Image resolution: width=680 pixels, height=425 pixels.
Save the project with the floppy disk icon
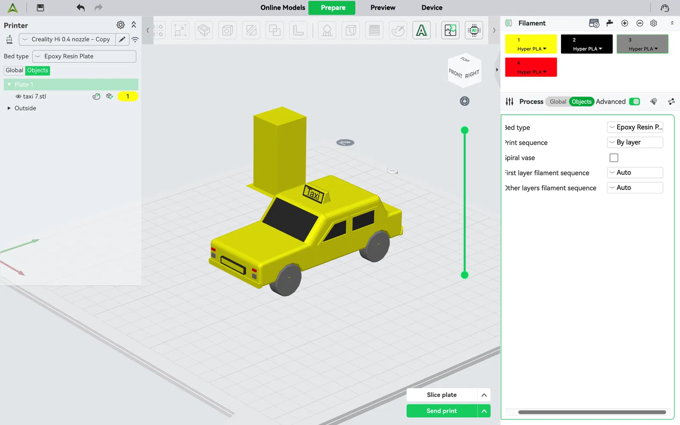(x=40, y=8)
